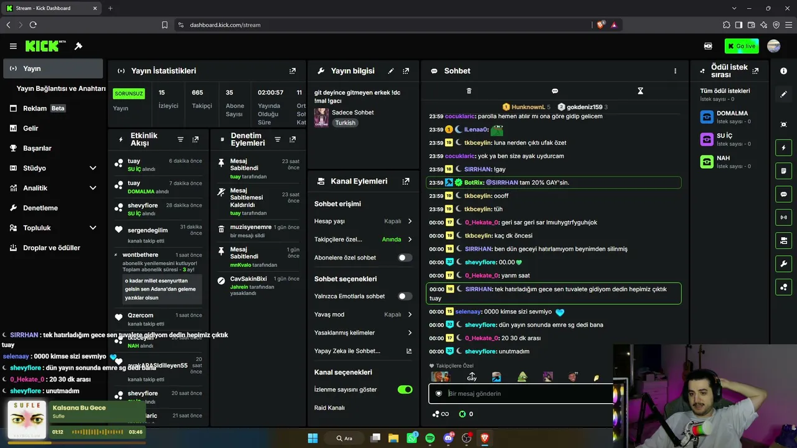Toggle Yalnızca Emotlarla sohbet switch
The image size is (797, 448).
pos(405,296)
